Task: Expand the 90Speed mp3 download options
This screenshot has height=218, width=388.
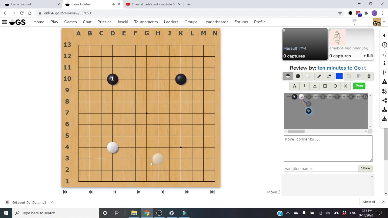Action: pyautogui.click(x=52, y=202)
